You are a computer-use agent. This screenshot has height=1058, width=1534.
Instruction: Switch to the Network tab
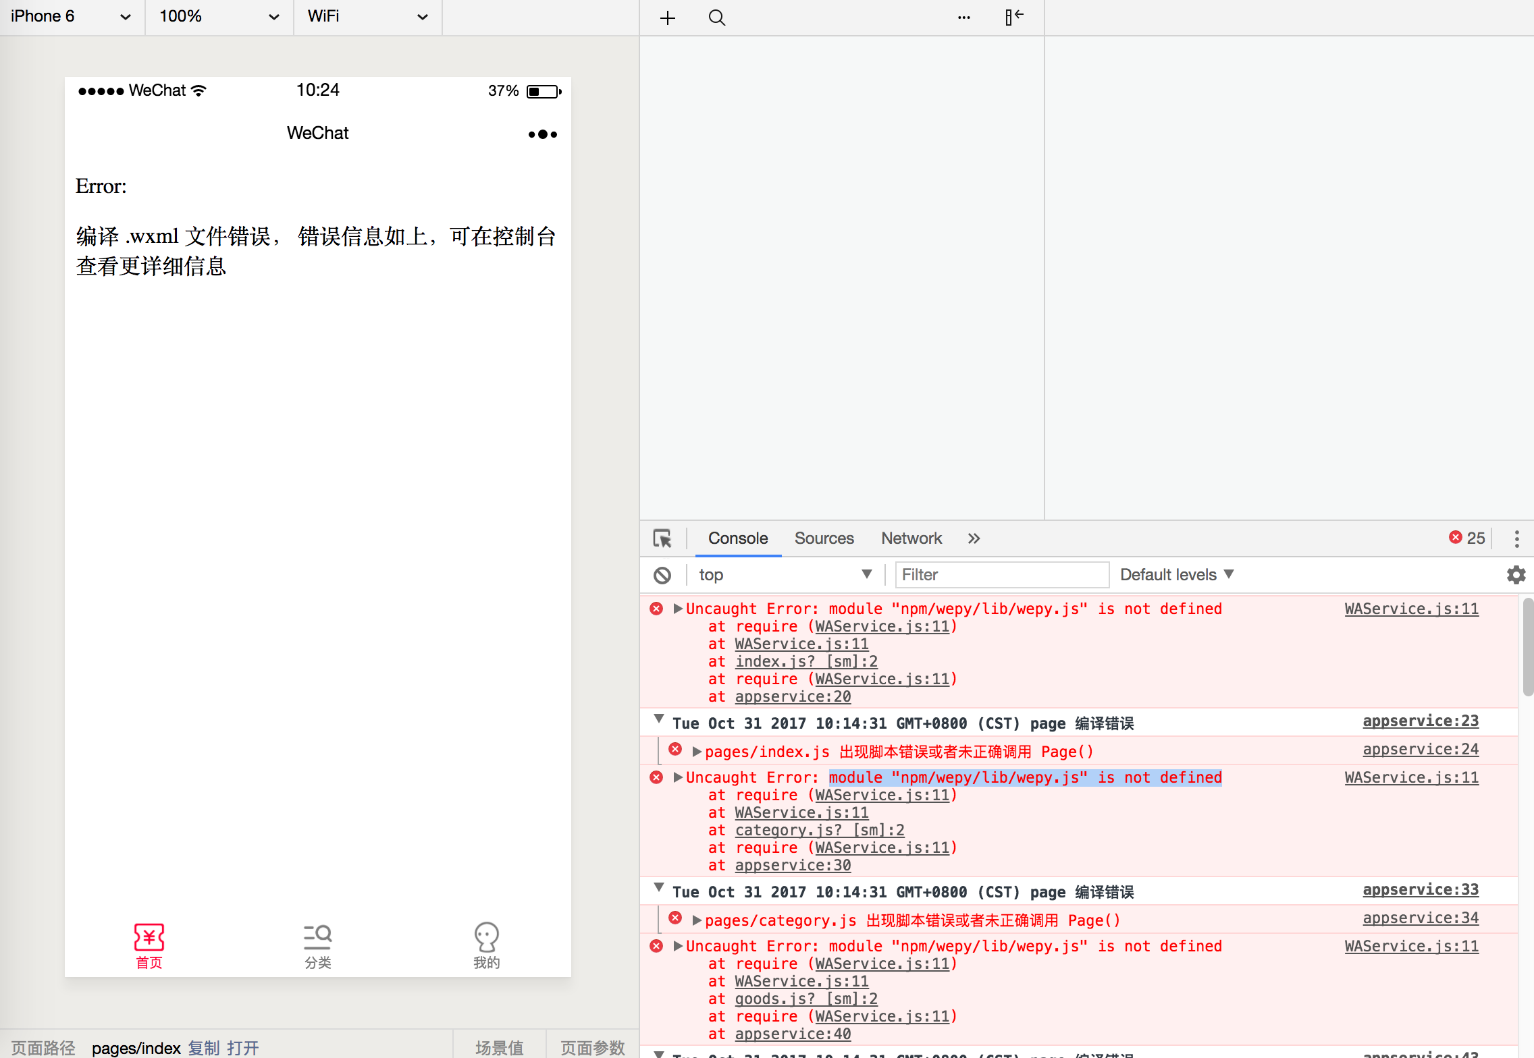click(911, 538)
